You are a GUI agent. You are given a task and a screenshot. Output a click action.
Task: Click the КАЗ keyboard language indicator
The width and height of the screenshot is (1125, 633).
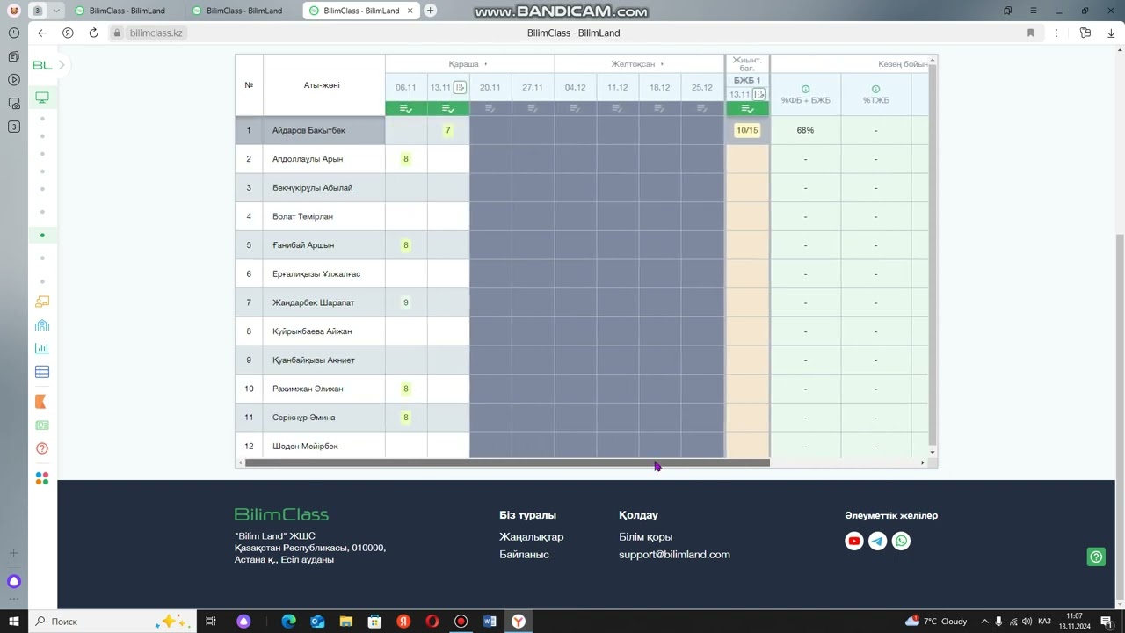click(x=1045, y=622)
